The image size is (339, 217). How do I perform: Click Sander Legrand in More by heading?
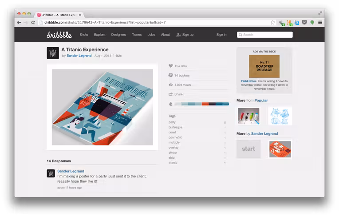click(264, 133)
